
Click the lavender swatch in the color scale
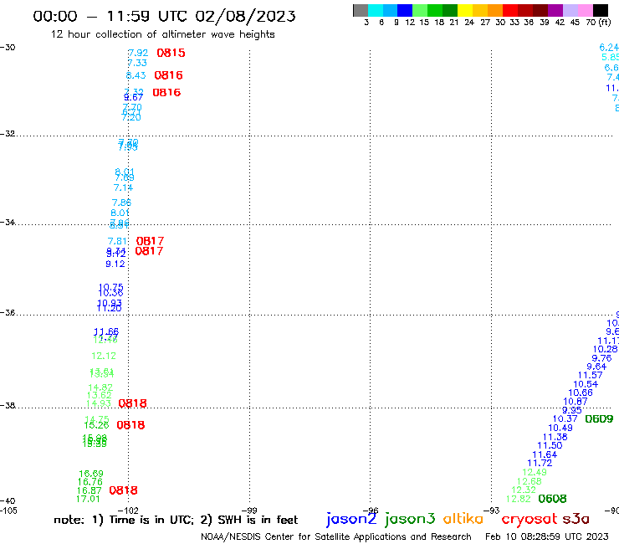click(x=570, y=10)
